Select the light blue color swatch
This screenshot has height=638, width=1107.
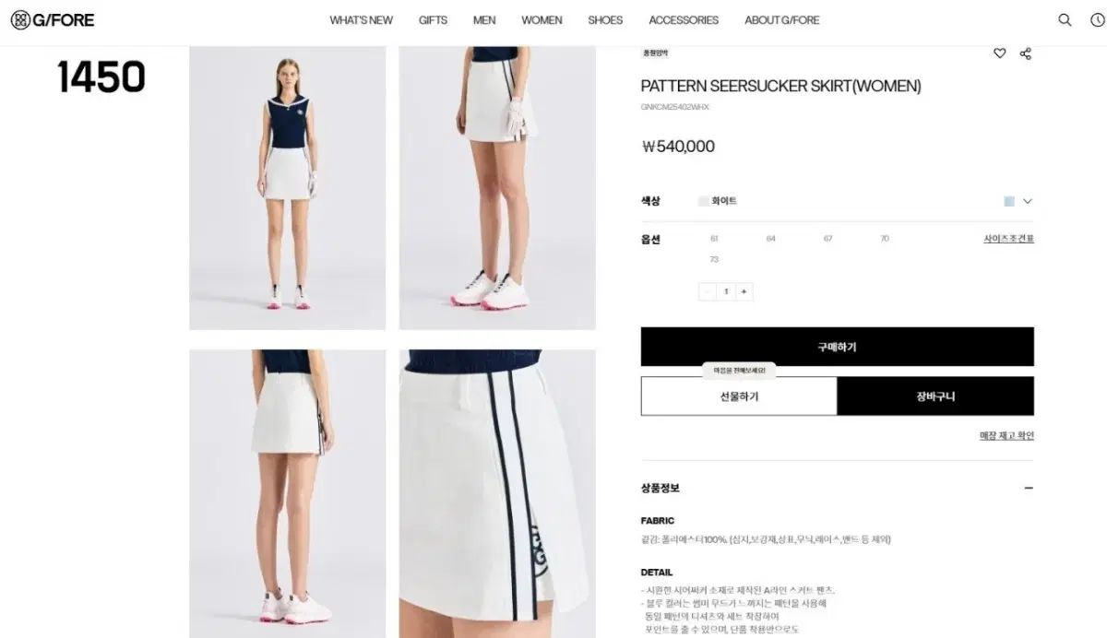[x=1009, y=201]
